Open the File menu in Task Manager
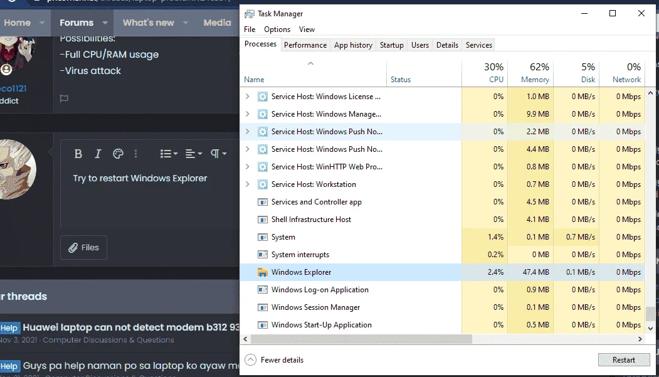Image resolution: width=659 pixels, height=377 pixels. click(250, 29)
